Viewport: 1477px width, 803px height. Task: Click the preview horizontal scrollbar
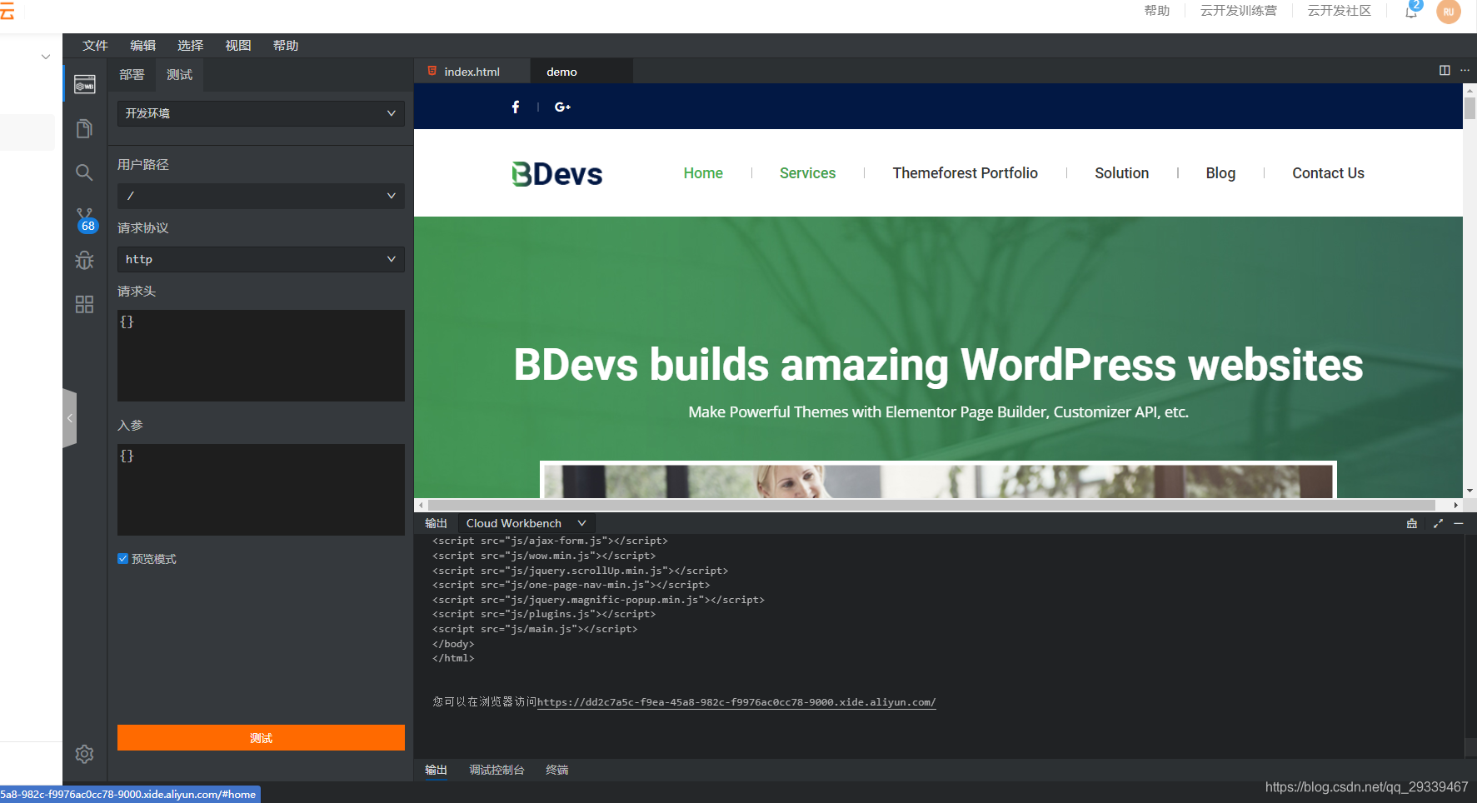pyautogui.click(x=931, y=505)
